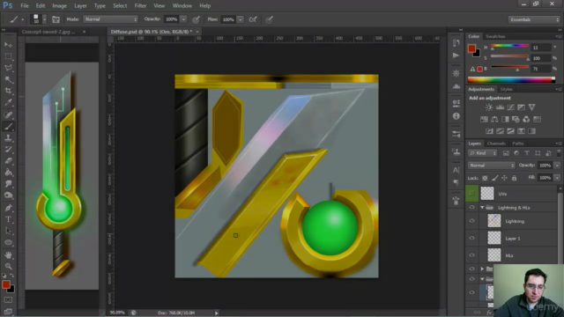Image resolution: width=564 pixels, height=317 pixels.
Task: Select the Ellipse shape tool
Action: click(x=8, y=243)
